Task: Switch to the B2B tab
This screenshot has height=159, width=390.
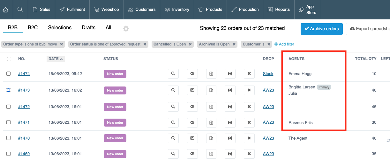Action: click(13, 28)
